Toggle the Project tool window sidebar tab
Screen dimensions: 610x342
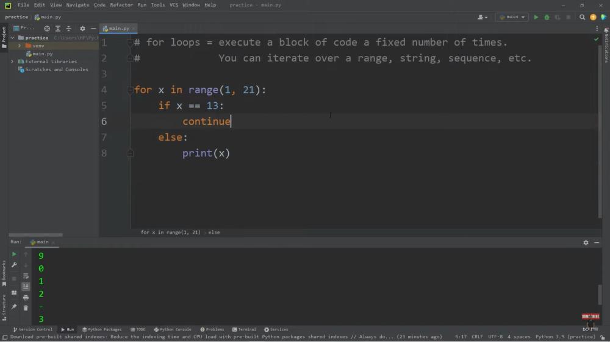tap(4, 37)
